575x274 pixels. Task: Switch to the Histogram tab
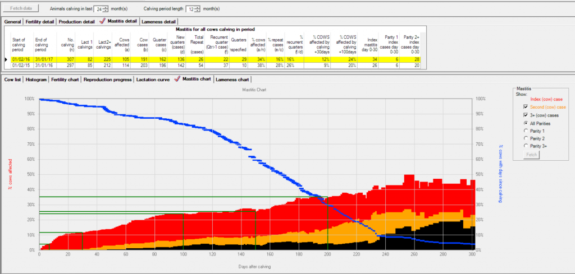click(36, 80)
